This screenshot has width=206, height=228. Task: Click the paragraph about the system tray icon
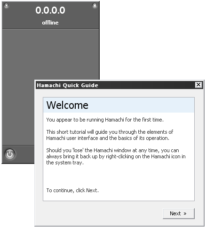tap(116, 156)
